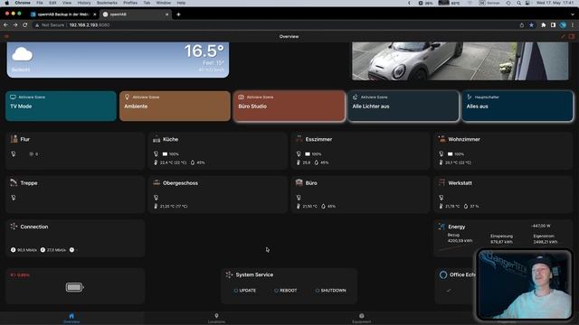Click the light bulb icon in Büro
The height and width of the screenshot is (325, 579).
pyautogui.click(x=299, y=198)
